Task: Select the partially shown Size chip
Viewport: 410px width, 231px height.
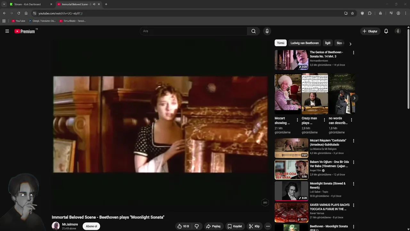Action: coord(340,43)
